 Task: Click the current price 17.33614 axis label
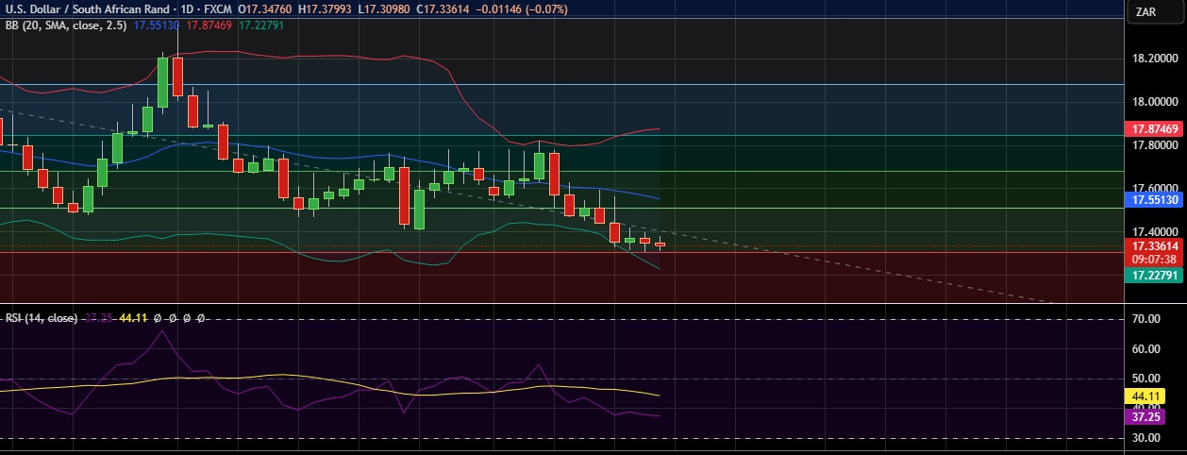pyautogui.click(x=1154, y=244)
